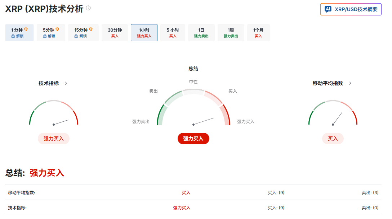Select the 15分钟 timeframe tab
This screenshot has height=219, width=392.
(x=83, y=33)
